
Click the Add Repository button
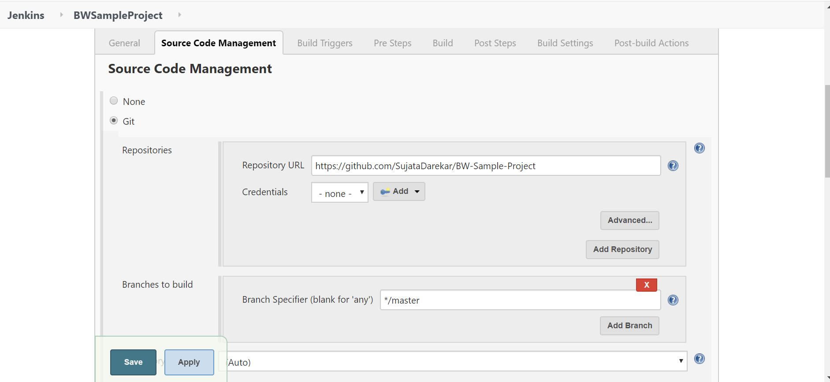click(x=622, y=249)
